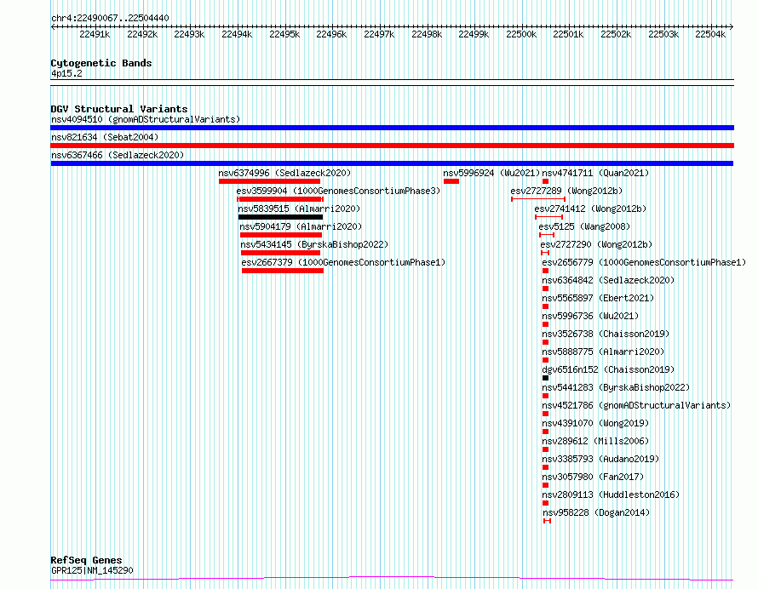Click nsv3057980 (Fan2017) label

click(x=593, y=477)
